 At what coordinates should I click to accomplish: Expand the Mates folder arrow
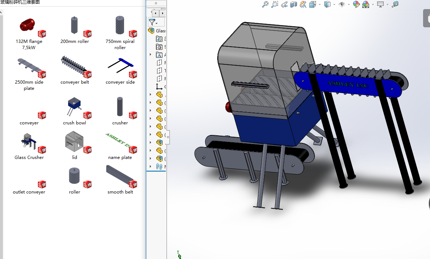click(x=150, y=166)
